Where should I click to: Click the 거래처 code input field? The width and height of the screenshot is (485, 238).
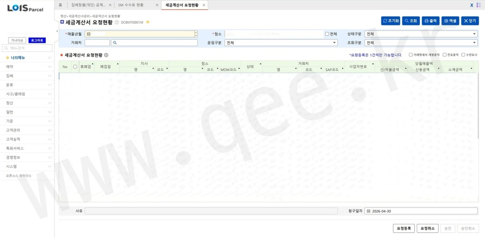[x=97, y=43]
